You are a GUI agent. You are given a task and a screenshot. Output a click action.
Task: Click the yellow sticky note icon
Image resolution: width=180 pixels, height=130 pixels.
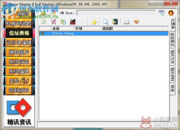tap(94, 22)
